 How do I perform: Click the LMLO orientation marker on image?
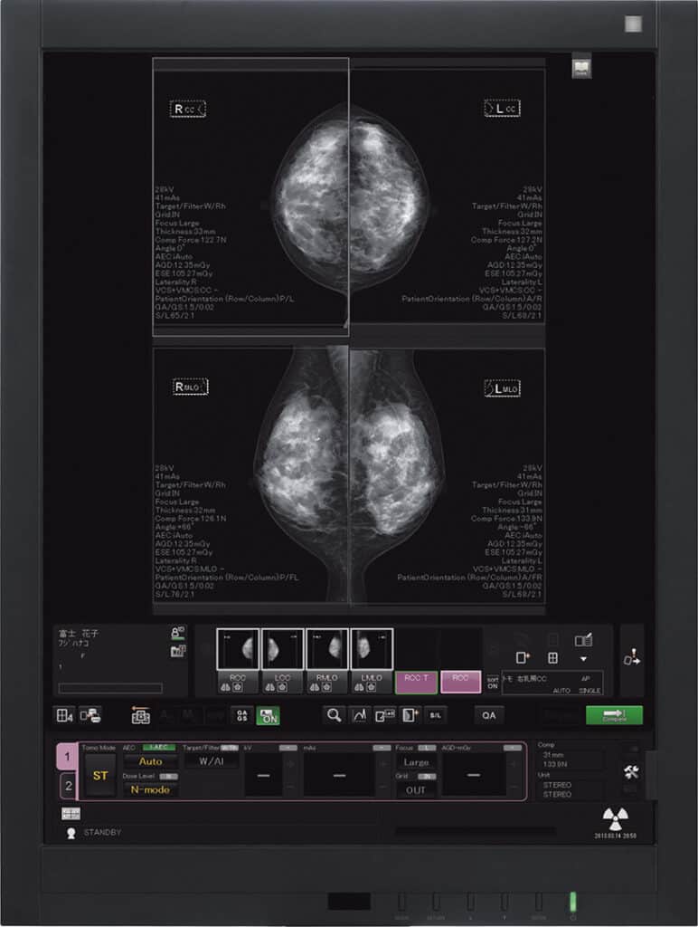point(502,387)
